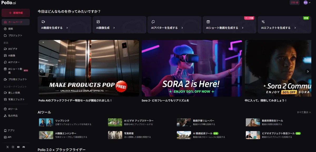Click the wand icon on AIエフェクト card
Image resolution: width=316 pixels, height=152 pixels.
tap(263, 22)
